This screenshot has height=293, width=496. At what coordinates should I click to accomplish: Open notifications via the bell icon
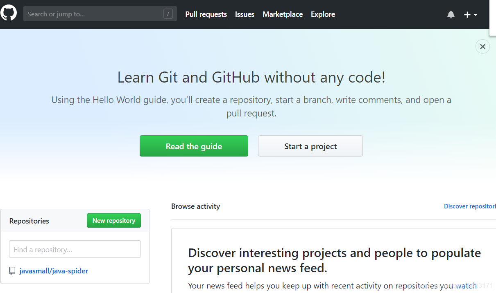(x=451, y=14)
